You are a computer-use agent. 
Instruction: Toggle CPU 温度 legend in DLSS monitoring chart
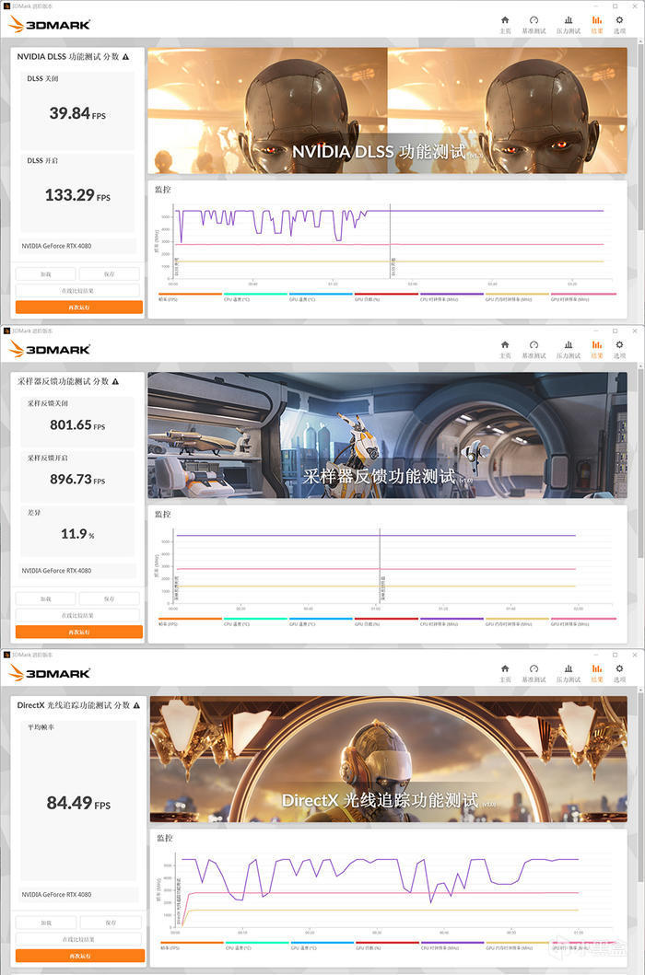(x=255, y=297)
